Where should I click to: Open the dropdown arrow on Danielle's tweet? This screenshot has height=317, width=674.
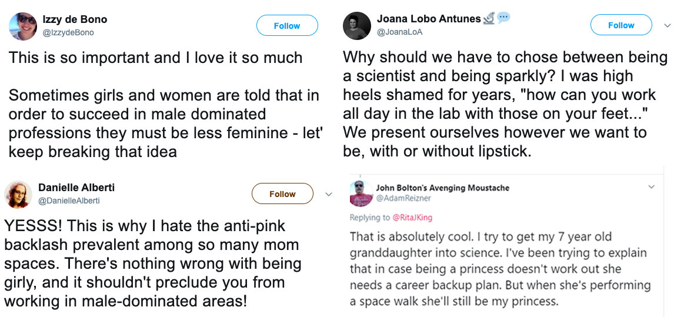(329, 194)
